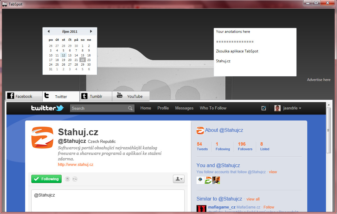337x214 pixels.
Task: Click view all similar accounts
Action: click(253, 199)
